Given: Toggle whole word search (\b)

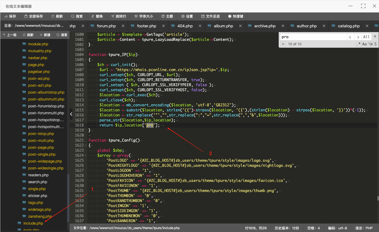Looking at the screenshot, I should [370, 44].
